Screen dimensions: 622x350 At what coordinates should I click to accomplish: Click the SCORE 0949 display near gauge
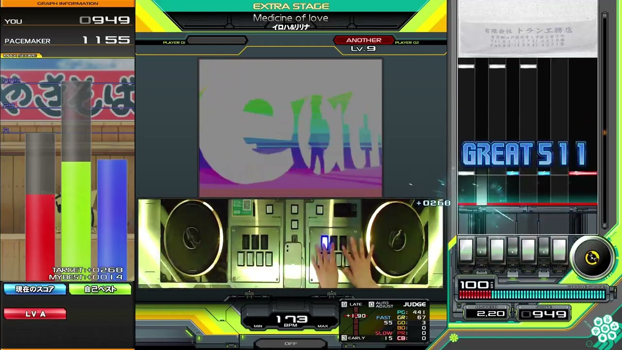[543, 314]
